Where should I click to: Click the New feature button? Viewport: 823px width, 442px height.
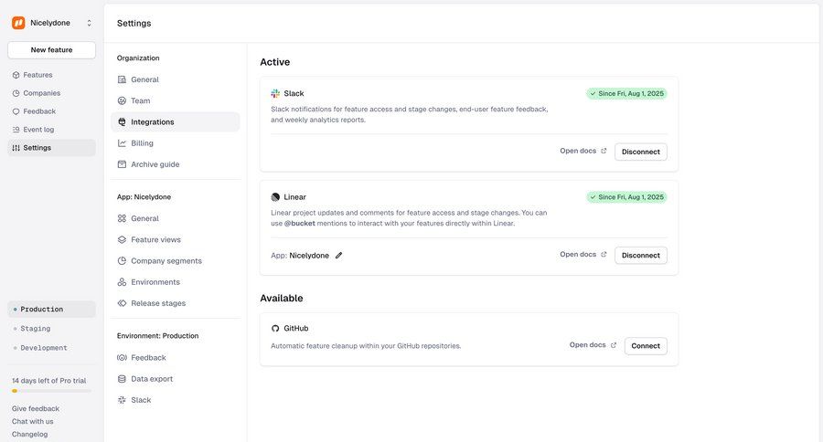tap(51, 50)
